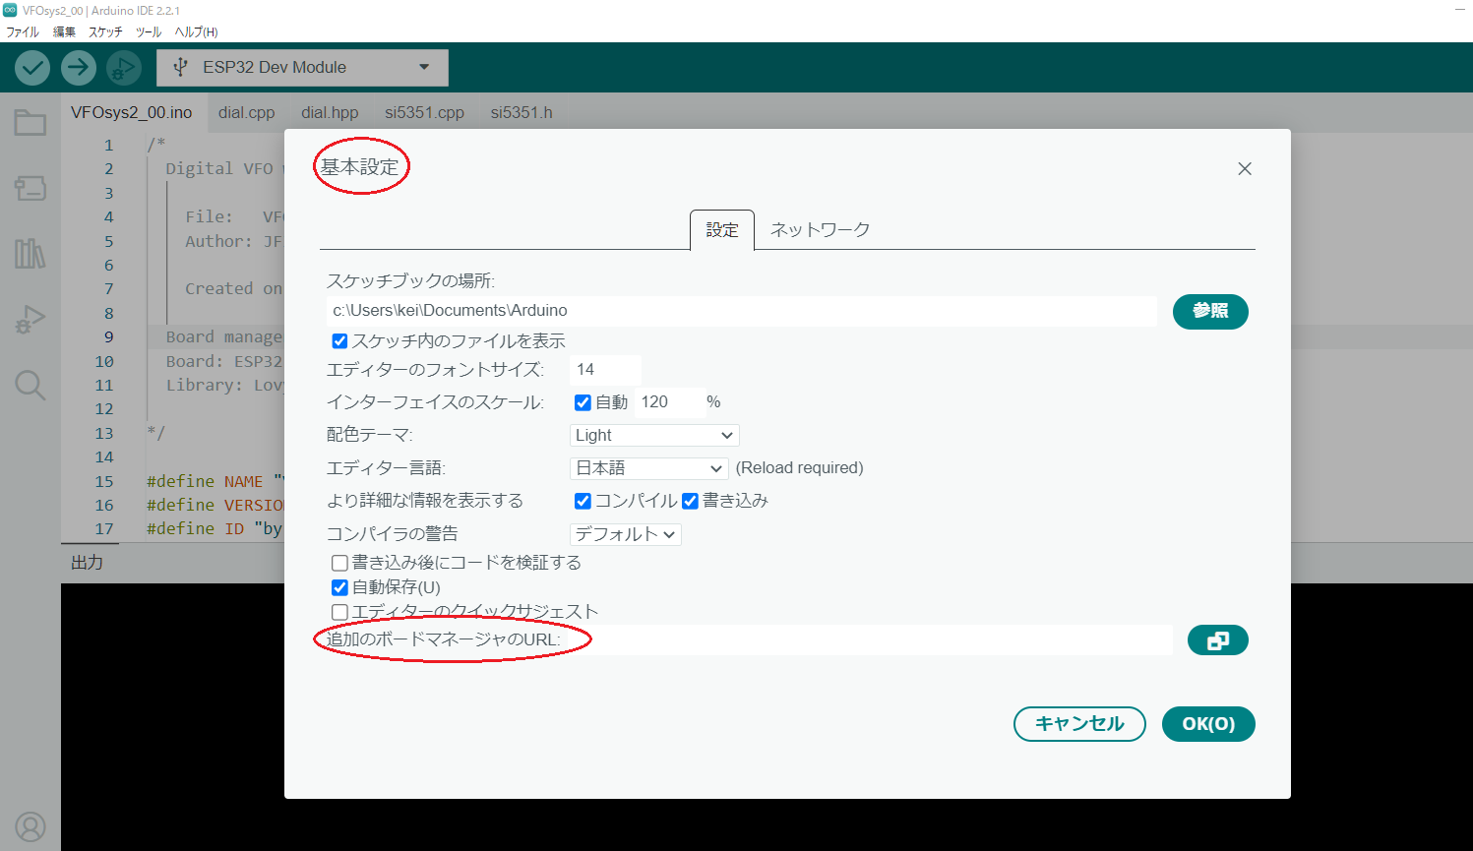
Task: Click the "#define ID" code line
Action: pos(215,529)
